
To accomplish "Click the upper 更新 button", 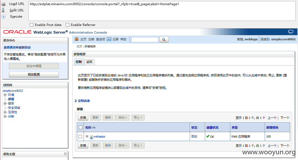I will 96,117.
